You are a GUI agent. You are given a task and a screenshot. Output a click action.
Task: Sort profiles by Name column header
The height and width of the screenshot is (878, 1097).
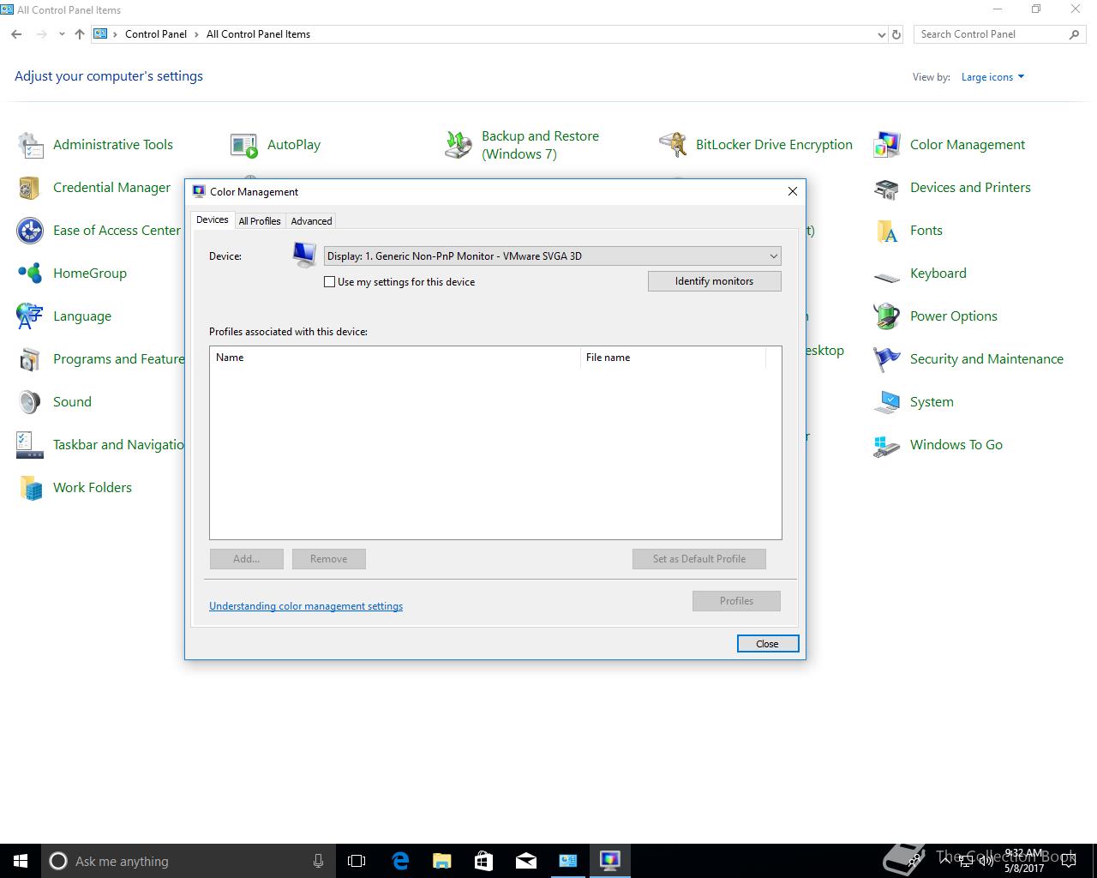(395, 358)
